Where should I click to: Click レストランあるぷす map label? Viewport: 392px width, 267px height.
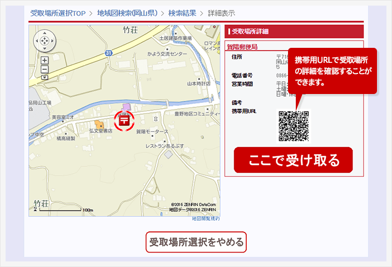click(165, 146)
